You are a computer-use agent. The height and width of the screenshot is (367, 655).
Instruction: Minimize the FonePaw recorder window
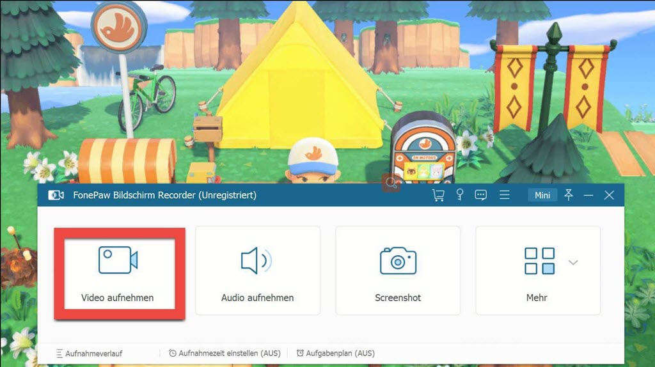click(x=588, y=196)
